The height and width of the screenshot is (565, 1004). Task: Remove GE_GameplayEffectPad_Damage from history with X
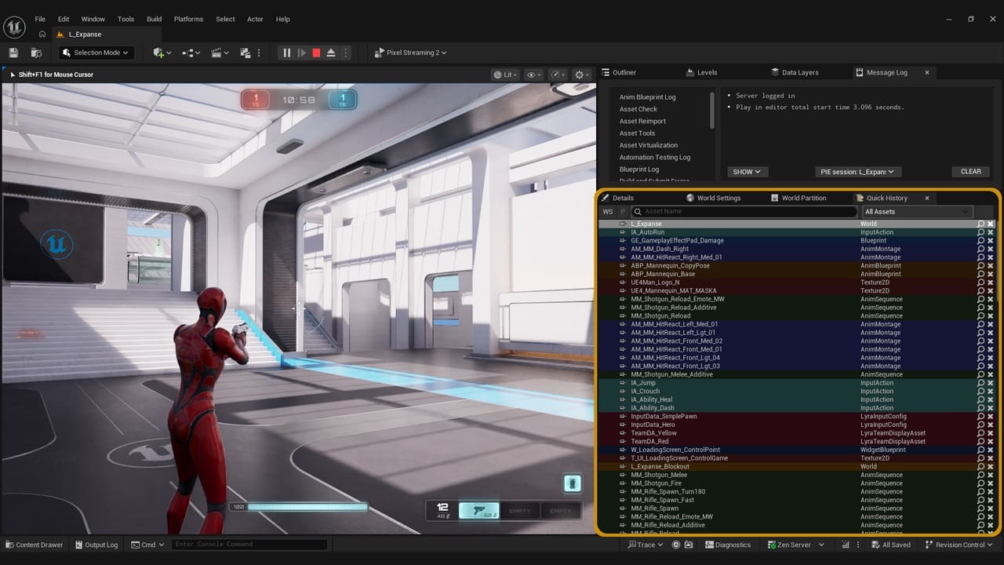click(x=991, y=241)
